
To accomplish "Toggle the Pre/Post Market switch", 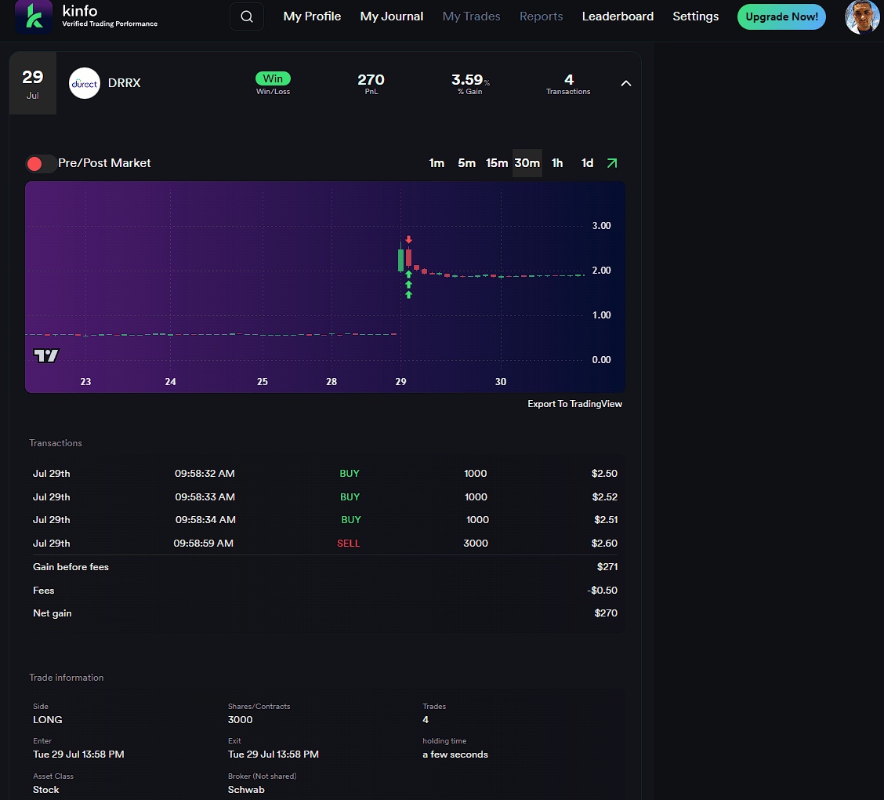I will [41, 163].
